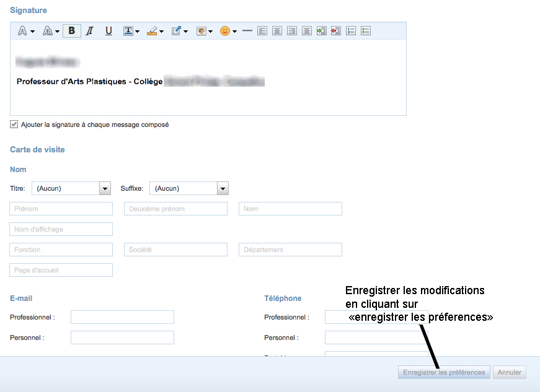Insert numbered list in signature

coord(351,31)
